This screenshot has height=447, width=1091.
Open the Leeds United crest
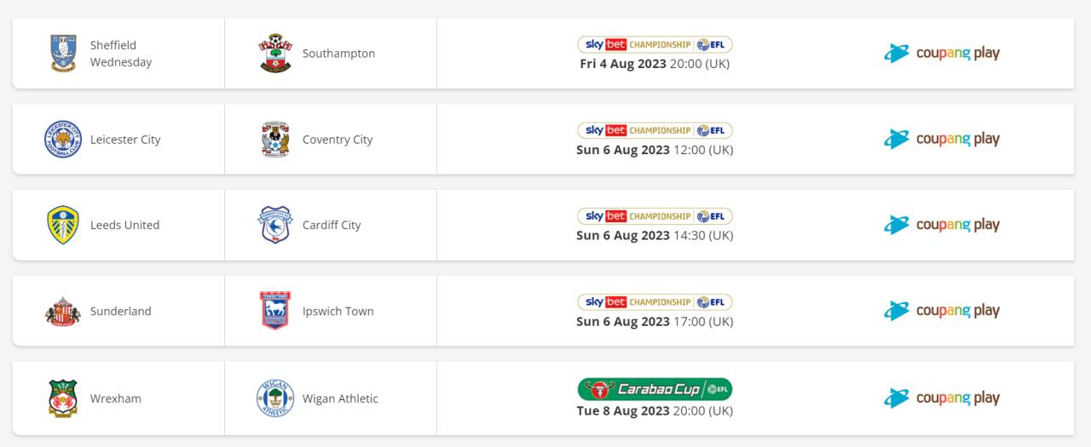point(63,225)
